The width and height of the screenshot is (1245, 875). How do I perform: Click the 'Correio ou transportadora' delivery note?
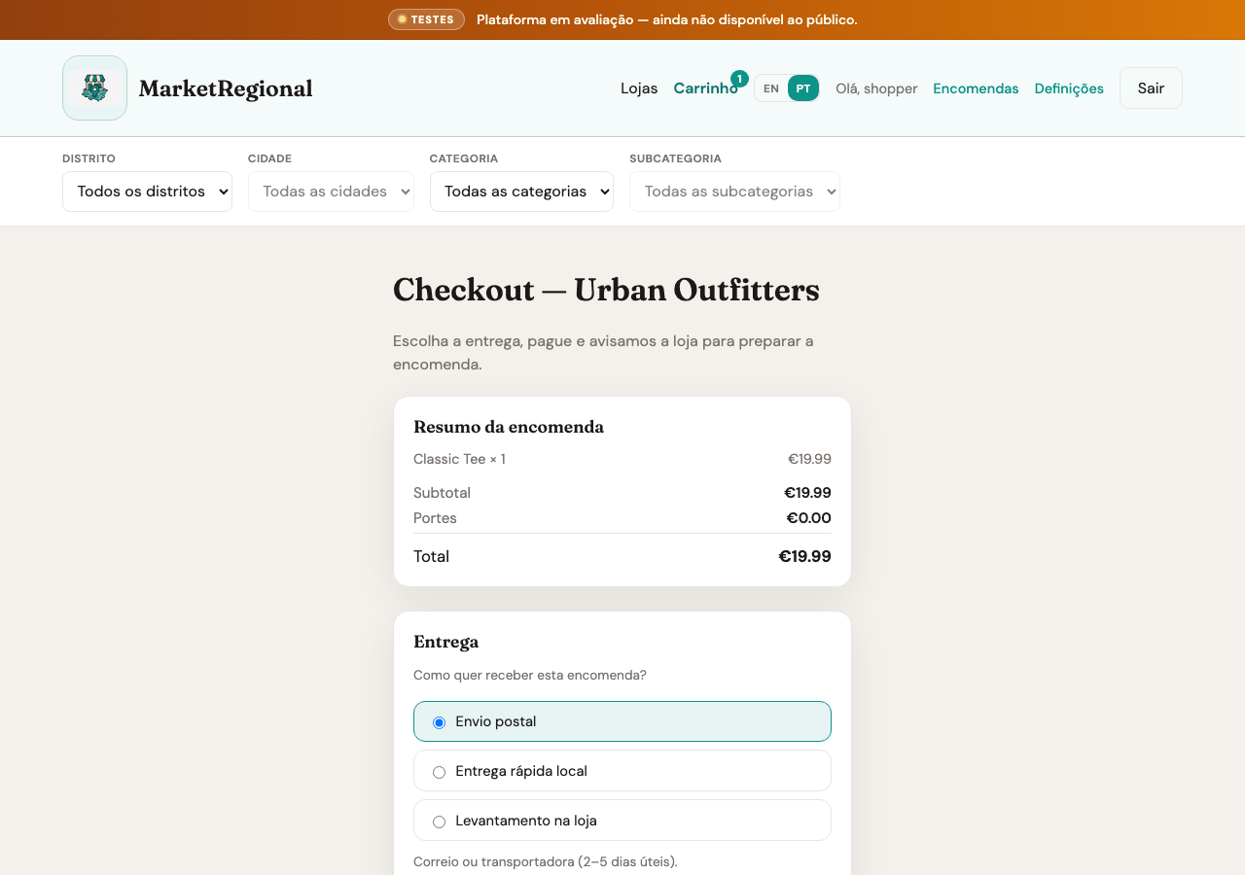coord(546,861)
